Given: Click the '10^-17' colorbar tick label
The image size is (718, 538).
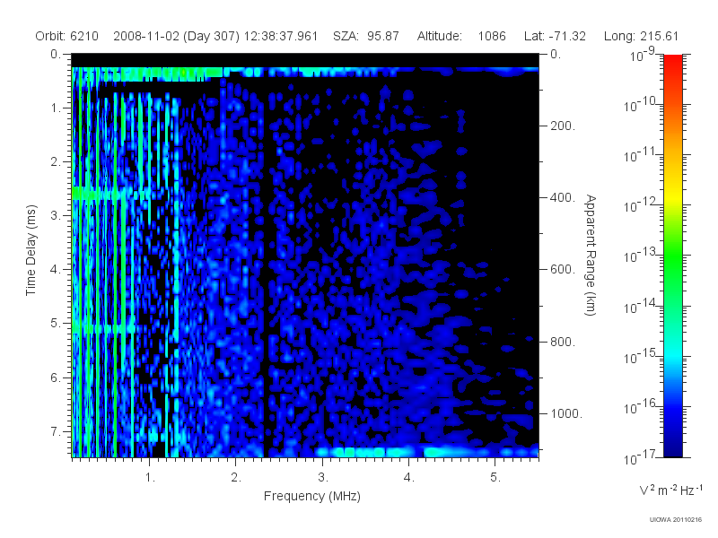Looking at the screenshot, I should click(x=641, y=457).
